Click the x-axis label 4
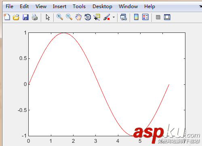Image resolution: width=202 pixels, height=146 pixels. coord(118,141)
